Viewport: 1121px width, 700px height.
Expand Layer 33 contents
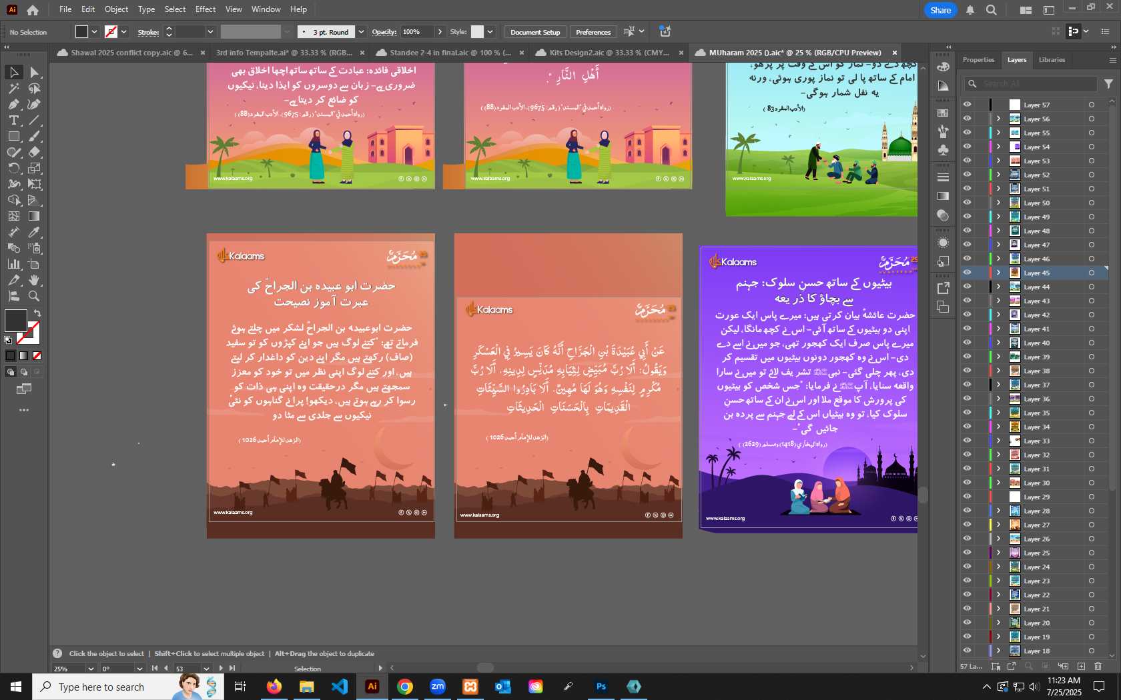(998, 441)
